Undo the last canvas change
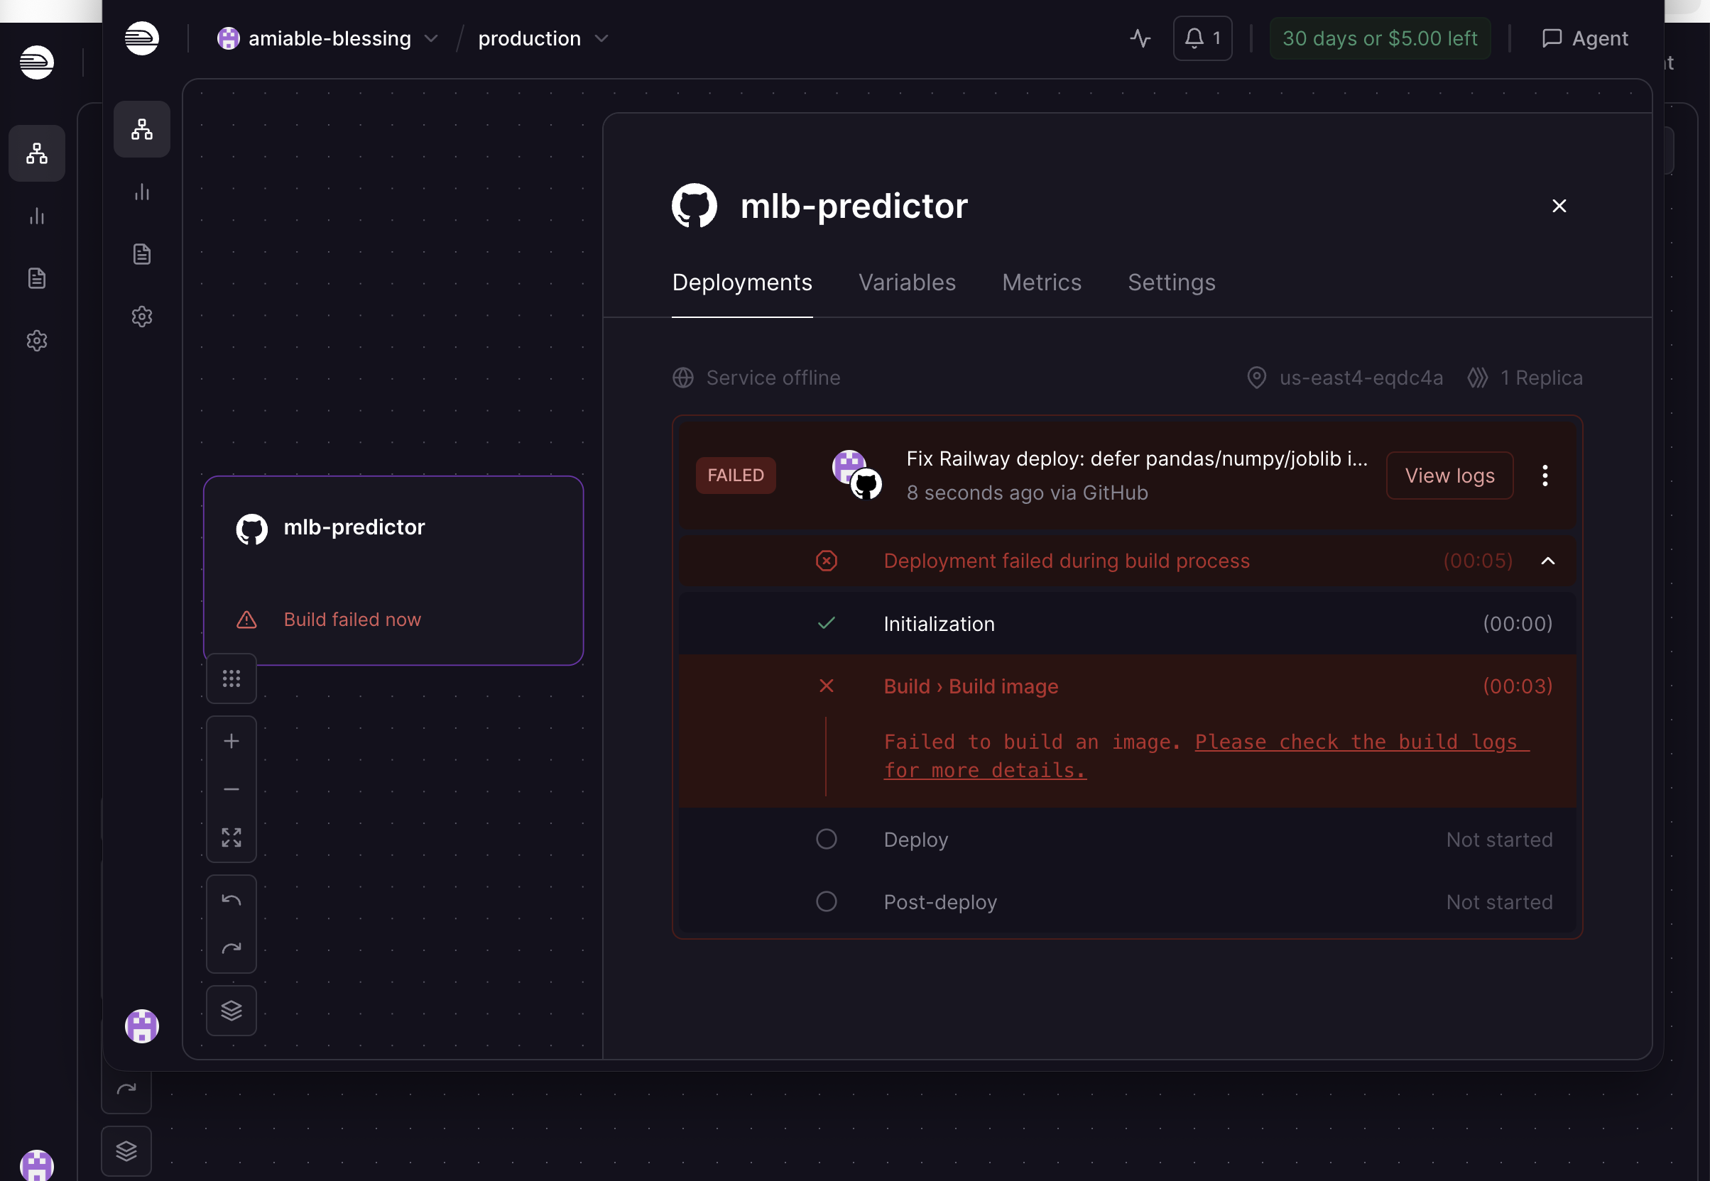This screenshot has height=1181, width=1710. coord(231,900)
